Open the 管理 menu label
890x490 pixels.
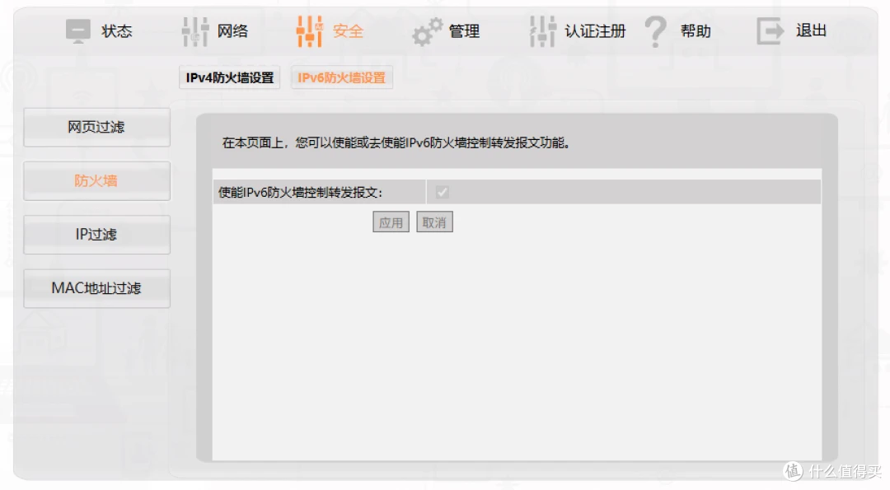(464, 31)
